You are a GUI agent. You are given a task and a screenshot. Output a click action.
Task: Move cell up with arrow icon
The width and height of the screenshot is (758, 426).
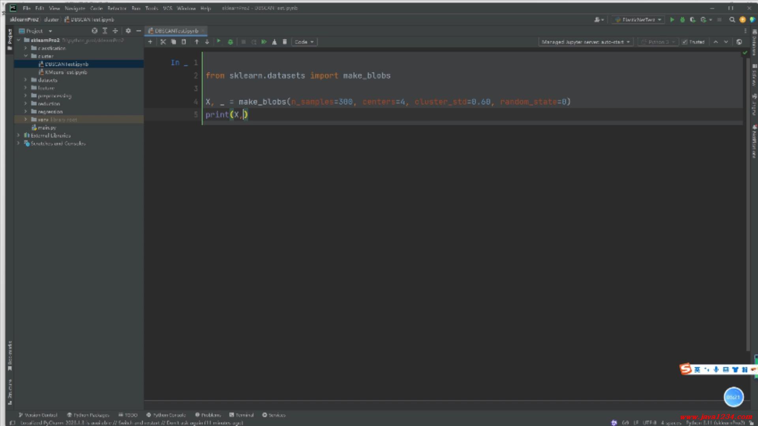[x=197, y=42]
